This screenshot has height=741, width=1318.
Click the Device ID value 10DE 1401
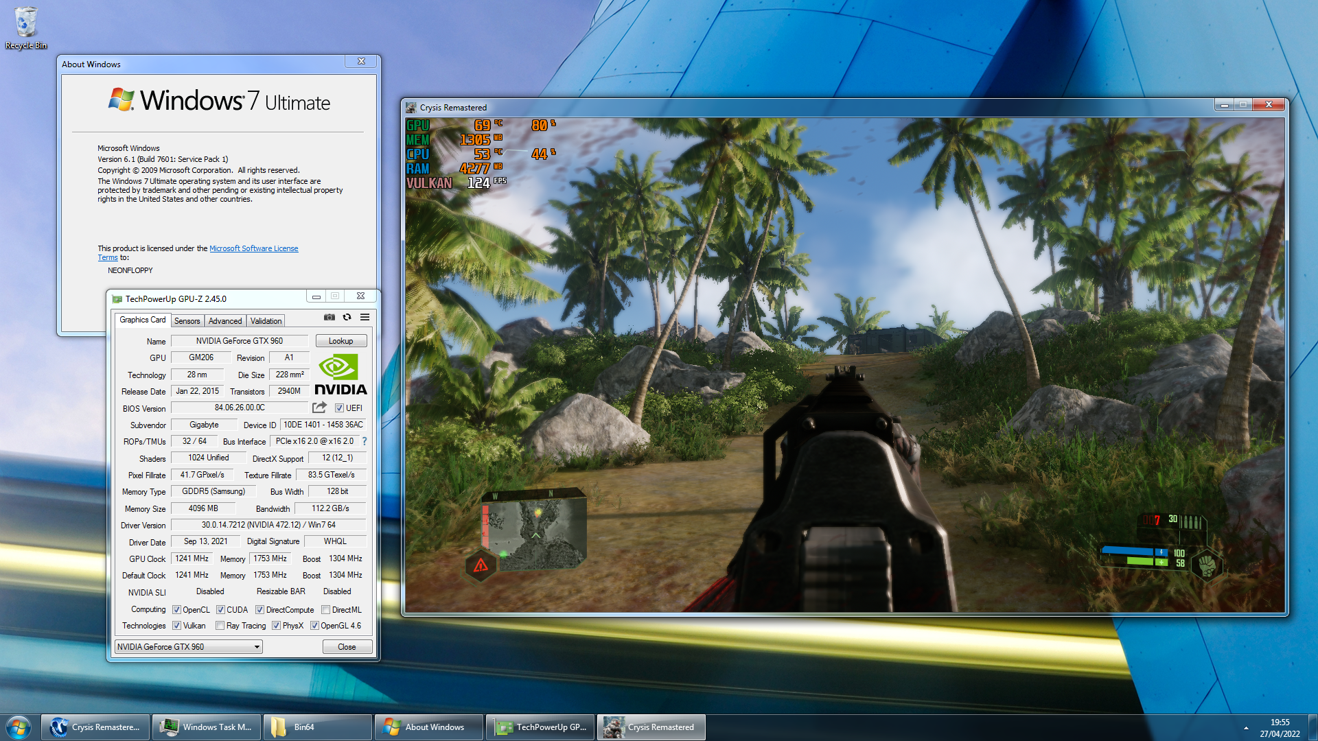click(x=323, y=425)
